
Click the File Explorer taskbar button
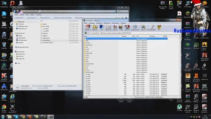[x=10, y=117]
